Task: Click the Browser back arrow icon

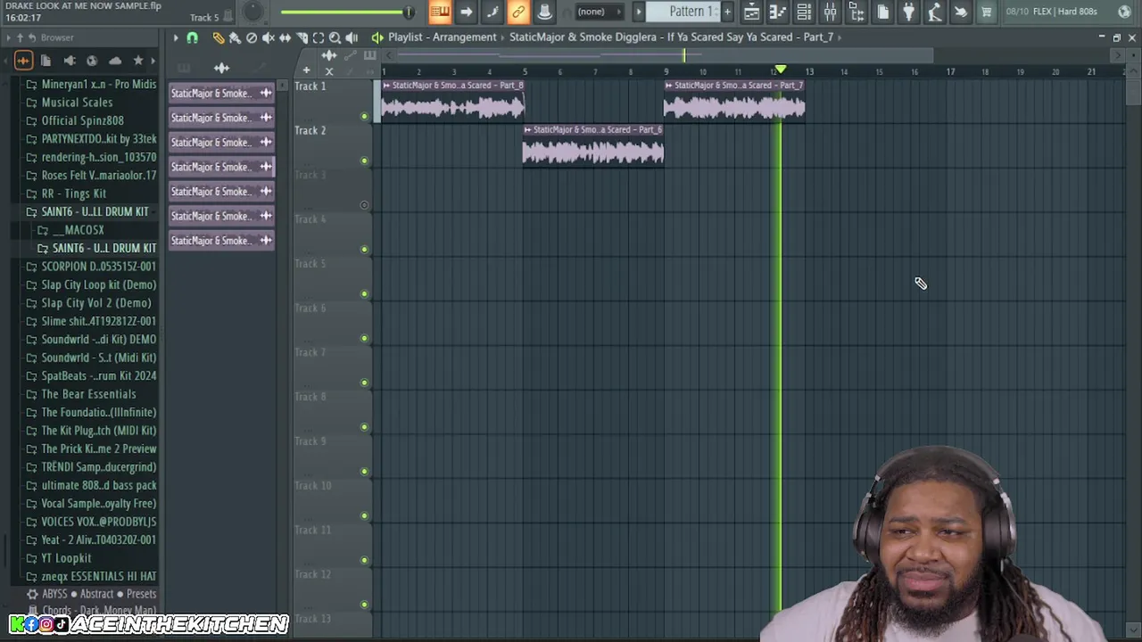Action: click(32, 37)
